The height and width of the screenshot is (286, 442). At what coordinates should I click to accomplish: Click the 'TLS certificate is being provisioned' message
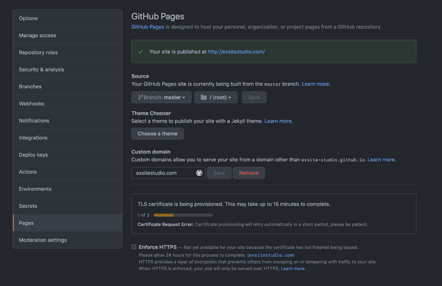point(234,204)
